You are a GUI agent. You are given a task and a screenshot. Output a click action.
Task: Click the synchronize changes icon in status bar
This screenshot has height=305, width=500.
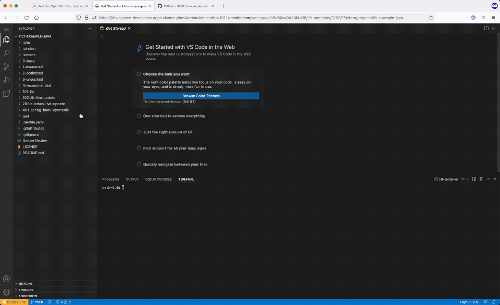[49, 302]
